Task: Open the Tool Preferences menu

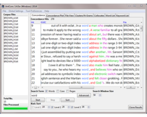Action: point(34,11)
